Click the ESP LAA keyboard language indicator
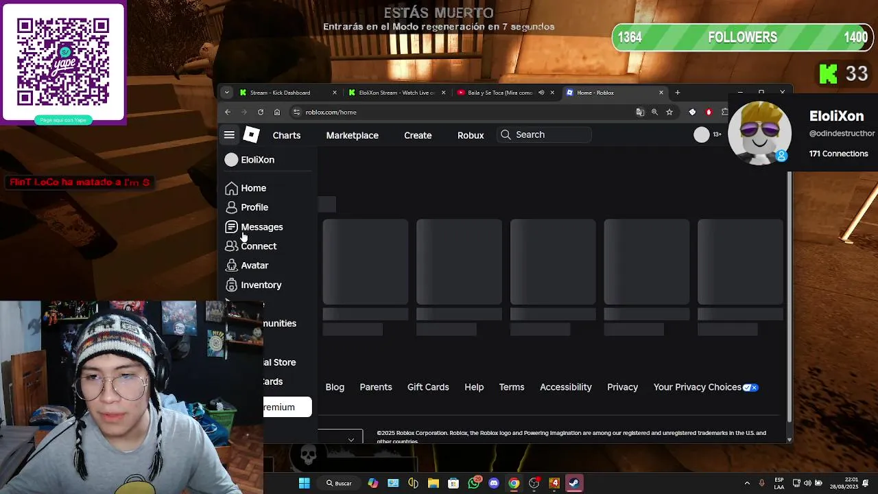The image size is (878, 494). point(779,483)
